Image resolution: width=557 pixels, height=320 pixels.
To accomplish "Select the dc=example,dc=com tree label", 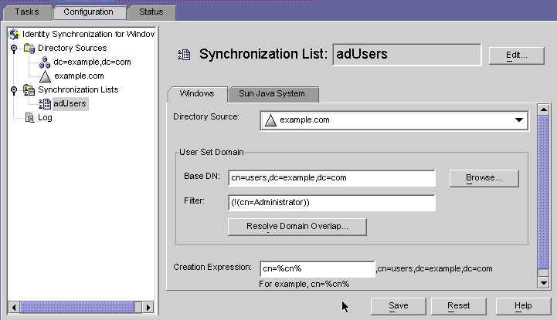I will tap(93, 62).
